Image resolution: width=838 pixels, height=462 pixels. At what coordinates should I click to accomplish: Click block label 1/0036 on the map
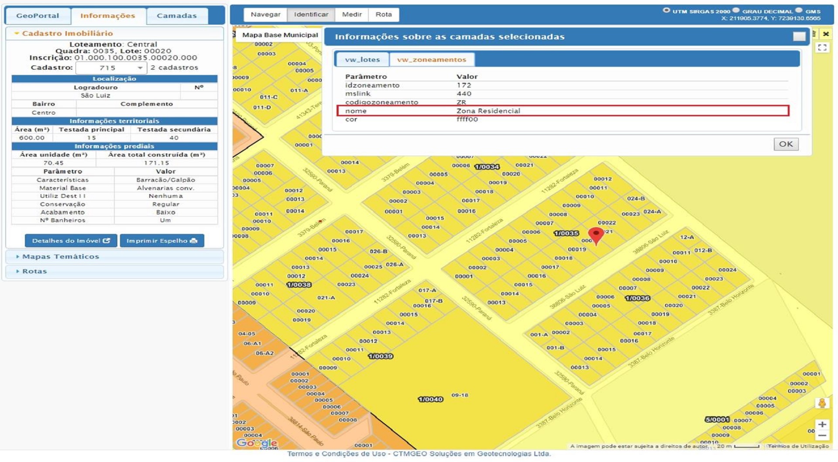(638, 299)
